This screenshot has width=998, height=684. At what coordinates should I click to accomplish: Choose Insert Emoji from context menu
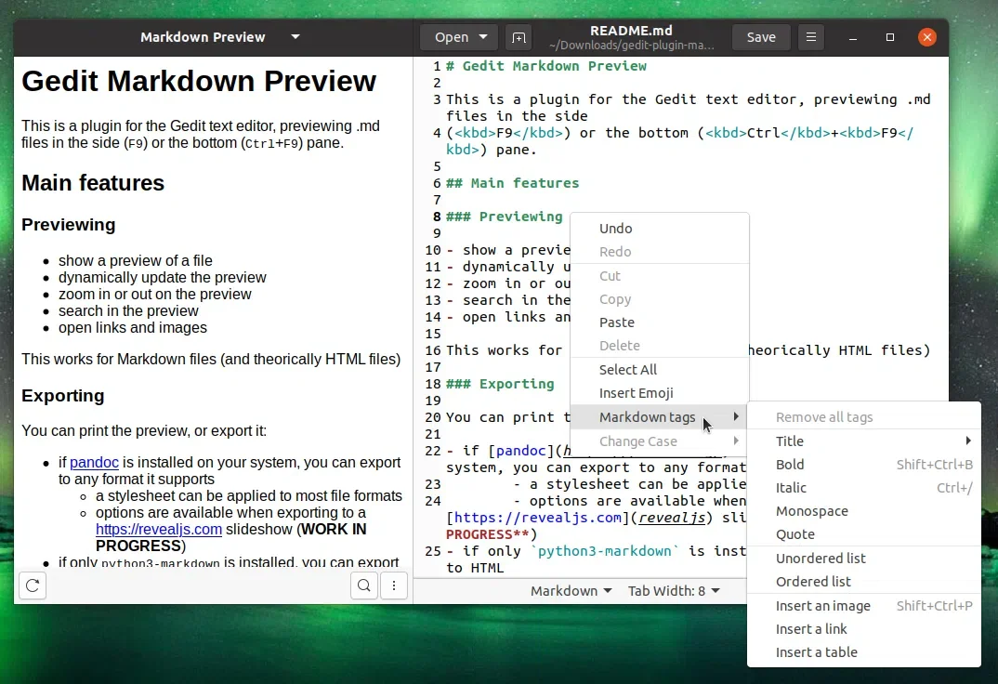point(660,393)
